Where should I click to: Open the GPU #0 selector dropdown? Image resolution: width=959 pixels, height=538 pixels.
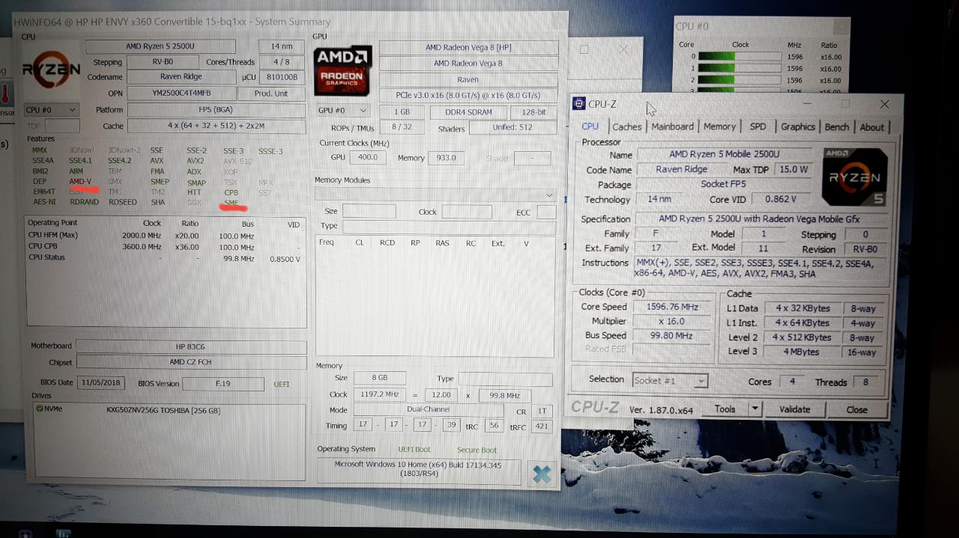click(343, 111)
